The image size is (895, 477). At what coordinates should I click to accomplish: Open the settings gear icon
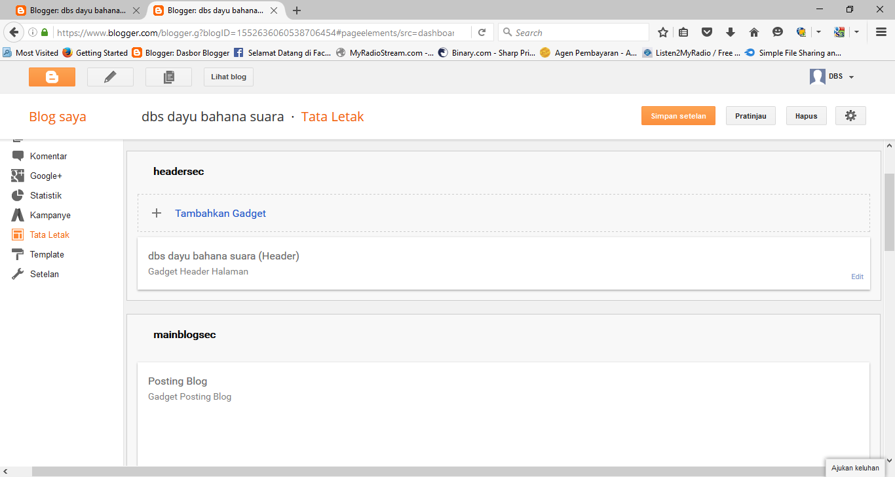[x=850, y=116]
